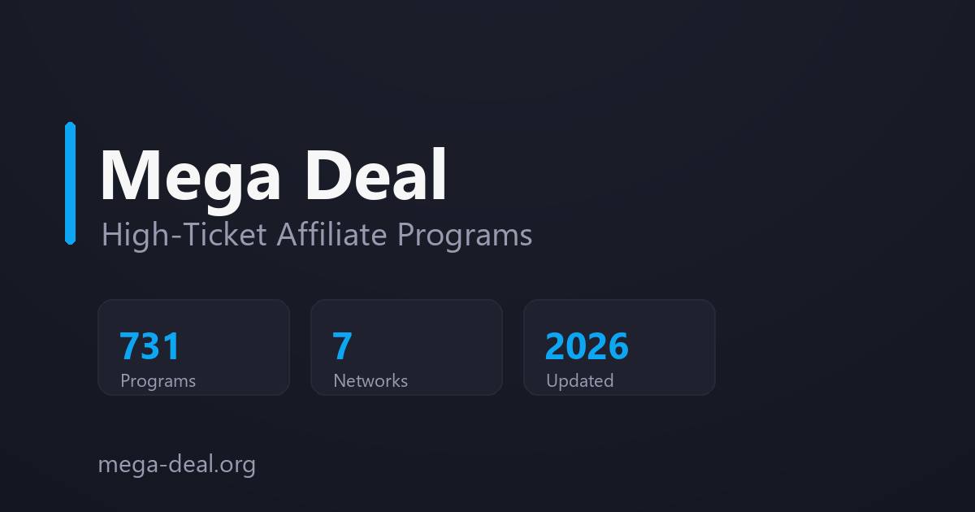Open the 2026 Updated stat card
Screen dimensions: 975x512
[619, 347]
